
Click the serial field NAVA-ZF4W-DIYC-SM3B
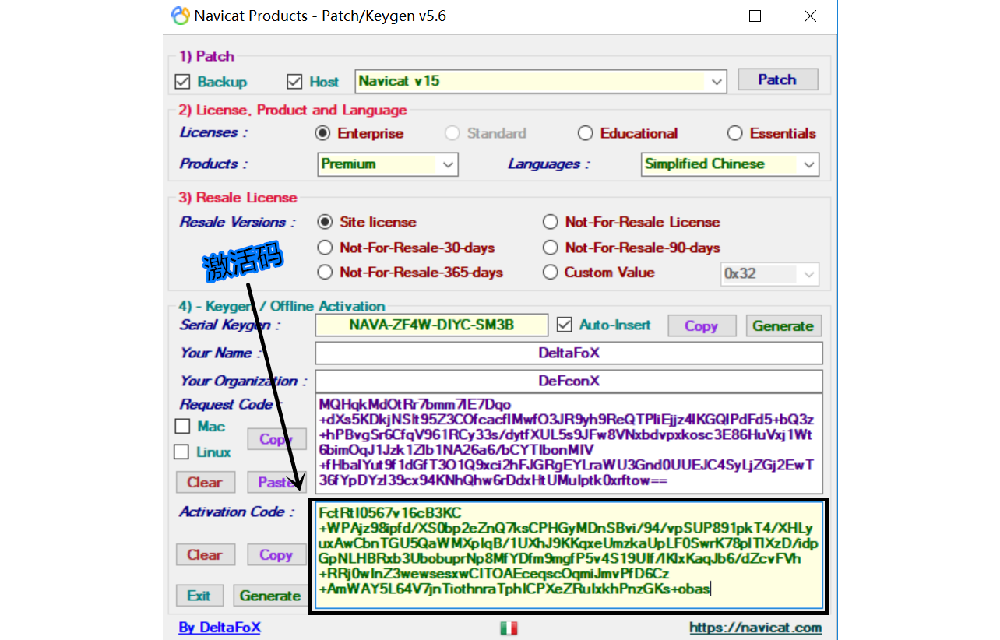pos(431,325)
